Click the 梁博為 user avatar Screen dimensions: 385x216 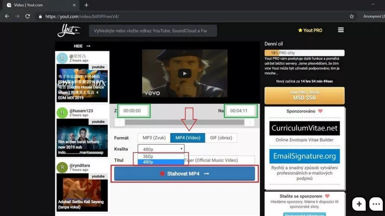[62, 58]
